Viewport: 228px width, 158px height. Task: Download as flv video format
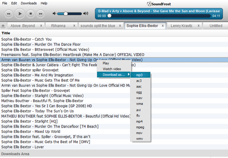(141, 116)
